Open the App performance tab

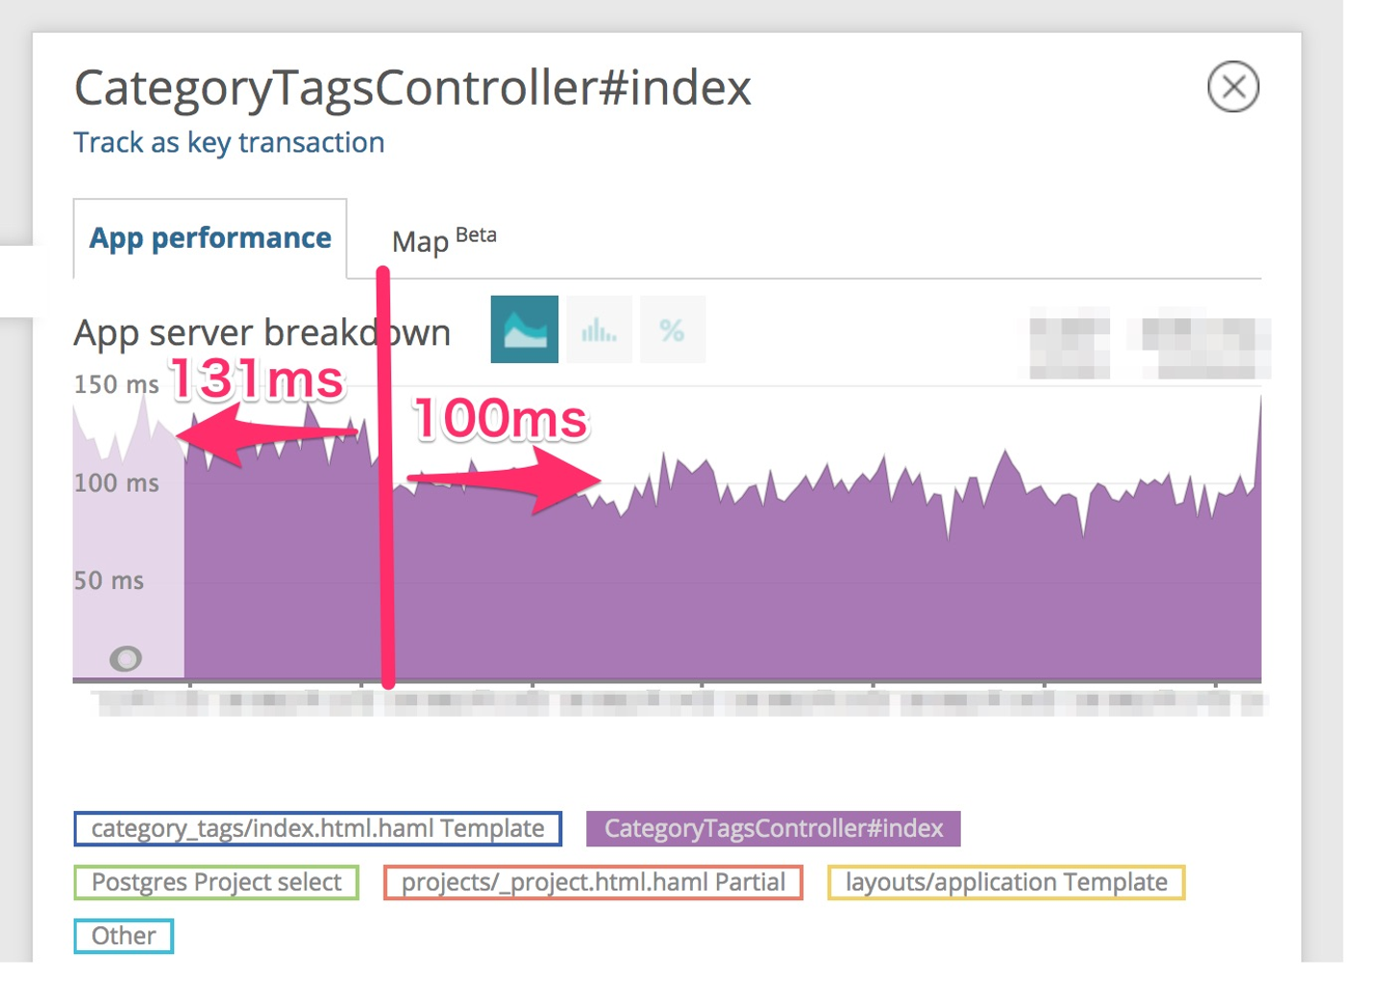coord(210,238)
